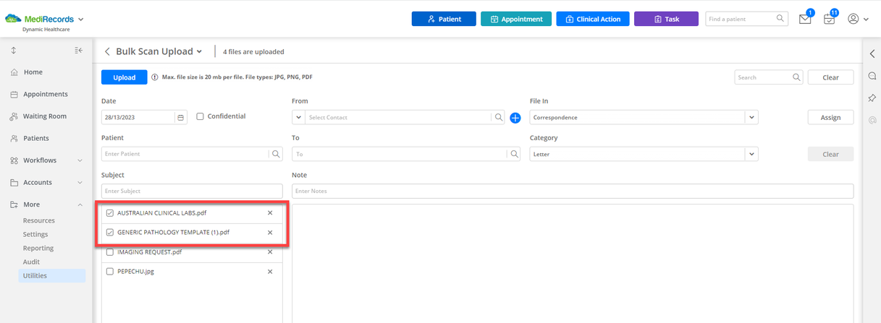The height and width of the screenshot is (323, 881).
Task: Click the magnifier in top-right Search box
Action: [796, 77]
